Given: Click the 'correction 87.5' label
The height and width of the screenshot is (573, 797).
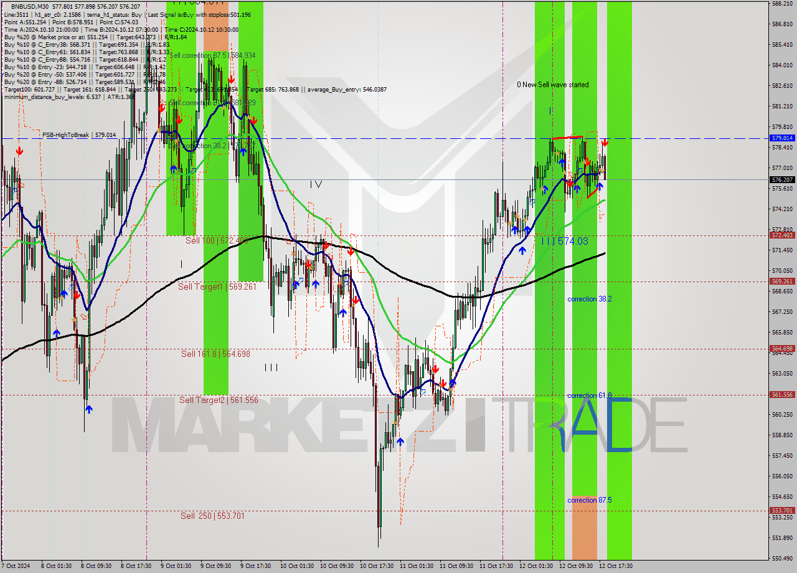Looking at the screenshot, I should pyautogui.click(x=589, y=500).
